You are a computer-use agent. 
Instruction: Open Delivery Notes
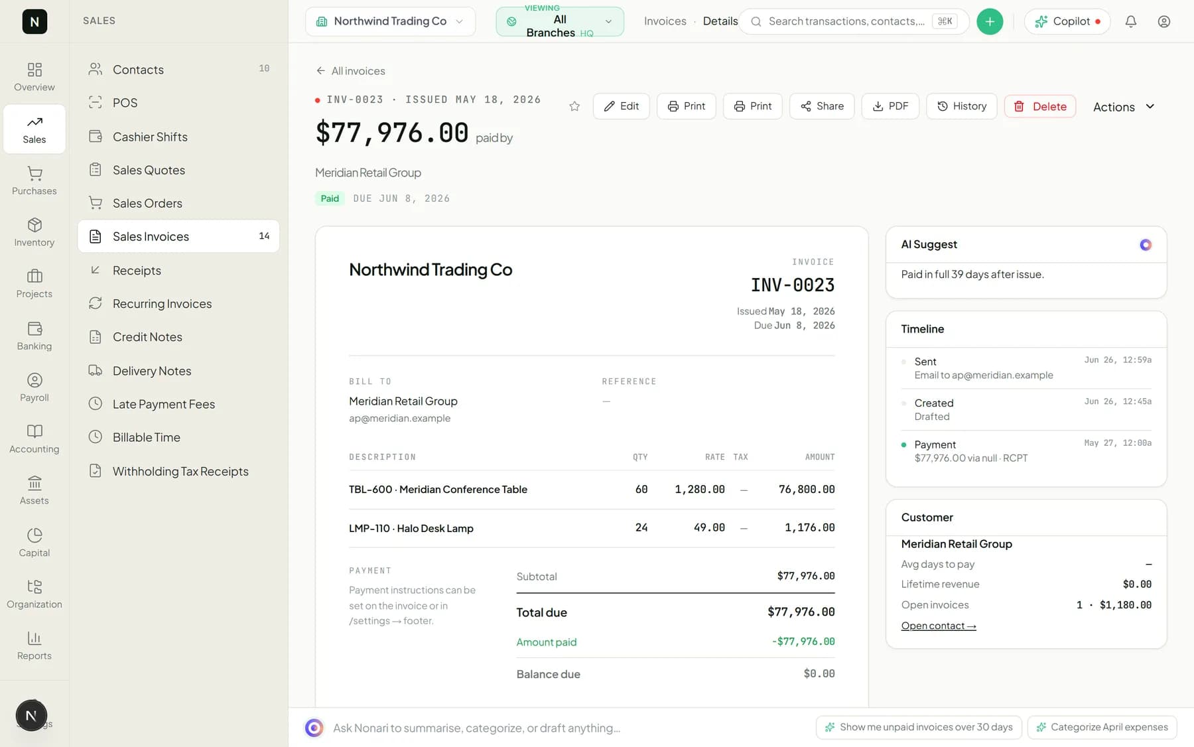178,371
